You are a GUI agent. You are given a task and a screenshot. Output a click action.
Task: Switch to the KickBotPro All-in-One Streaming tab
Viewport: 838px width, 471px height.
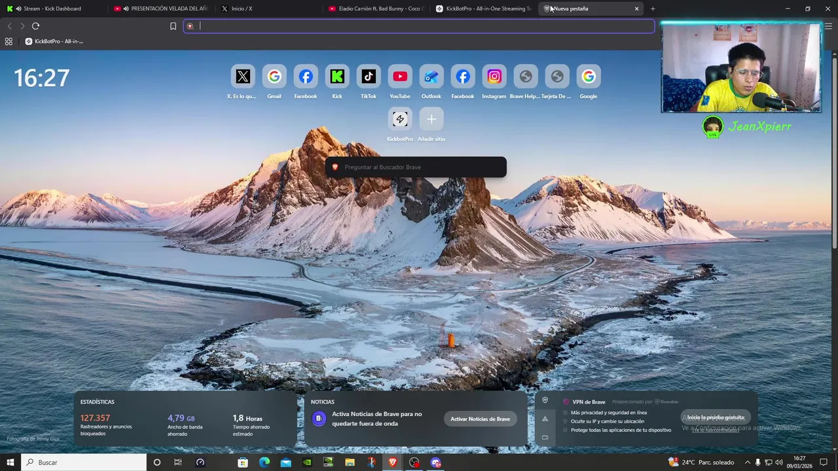pos(483,9)
